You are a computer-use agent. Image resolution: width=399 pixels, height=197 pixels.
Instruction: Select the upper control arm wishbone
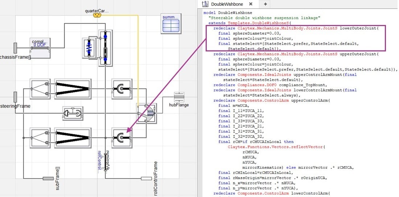pos(73,89)
